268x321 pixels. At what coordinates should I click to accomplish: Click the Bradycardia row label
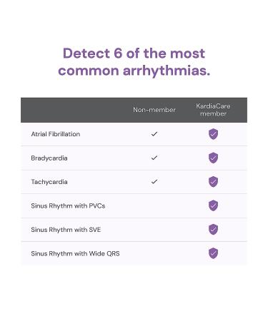click(x=49, y=158)
